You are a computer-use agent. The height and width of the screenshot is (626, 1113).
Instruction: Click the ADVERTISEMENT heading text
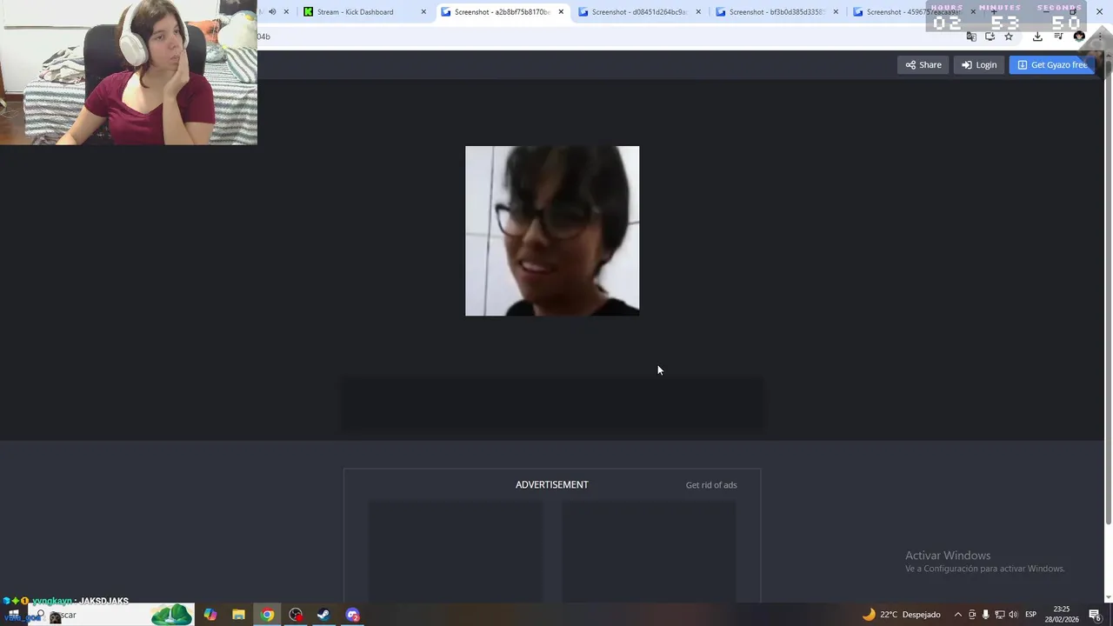click(552, 485)
